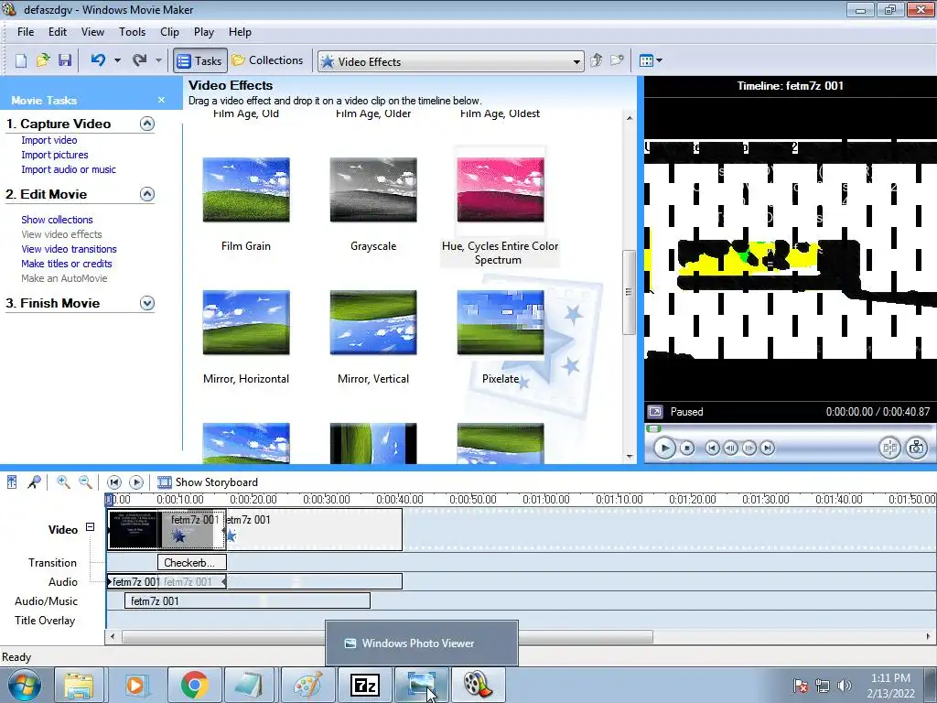Switch to Show Storyboard view
Screen dimensions: 937x703
[208, 482]
